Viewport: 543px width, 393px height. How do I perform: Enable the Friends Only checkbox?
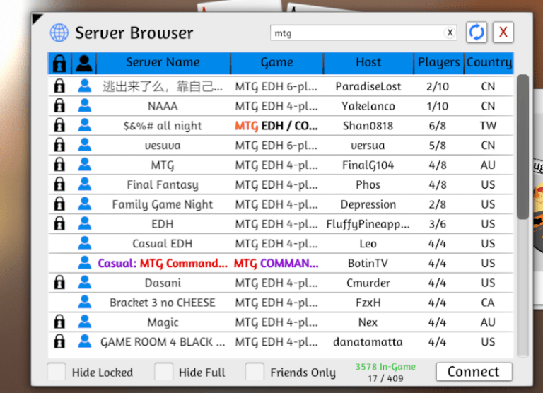(255, 372)
